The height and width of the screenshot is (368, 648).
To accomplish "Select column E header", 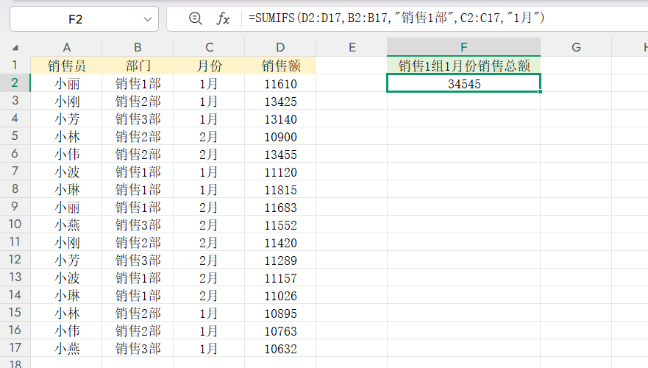I will 352,47.
